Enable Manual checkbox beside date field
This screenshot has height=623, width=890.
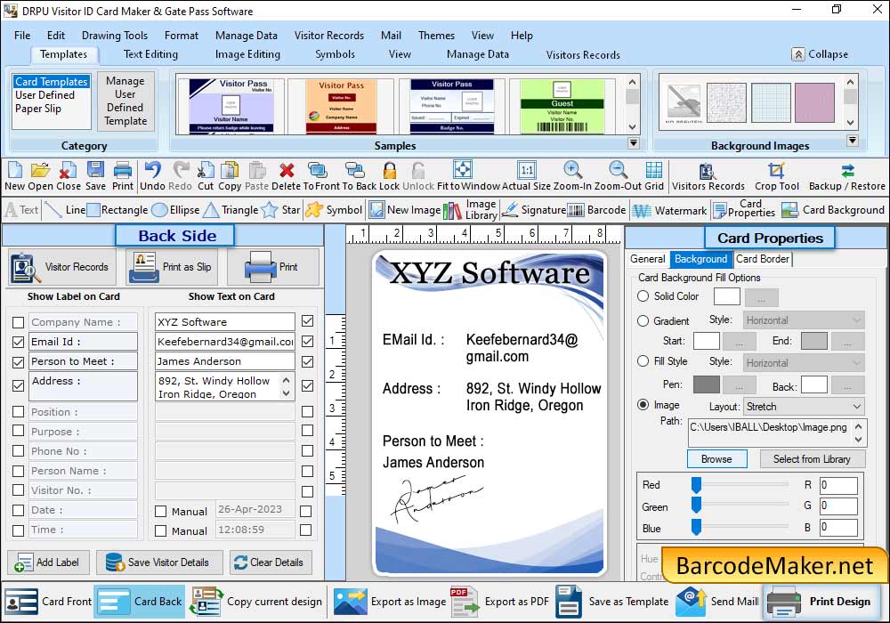160,511
